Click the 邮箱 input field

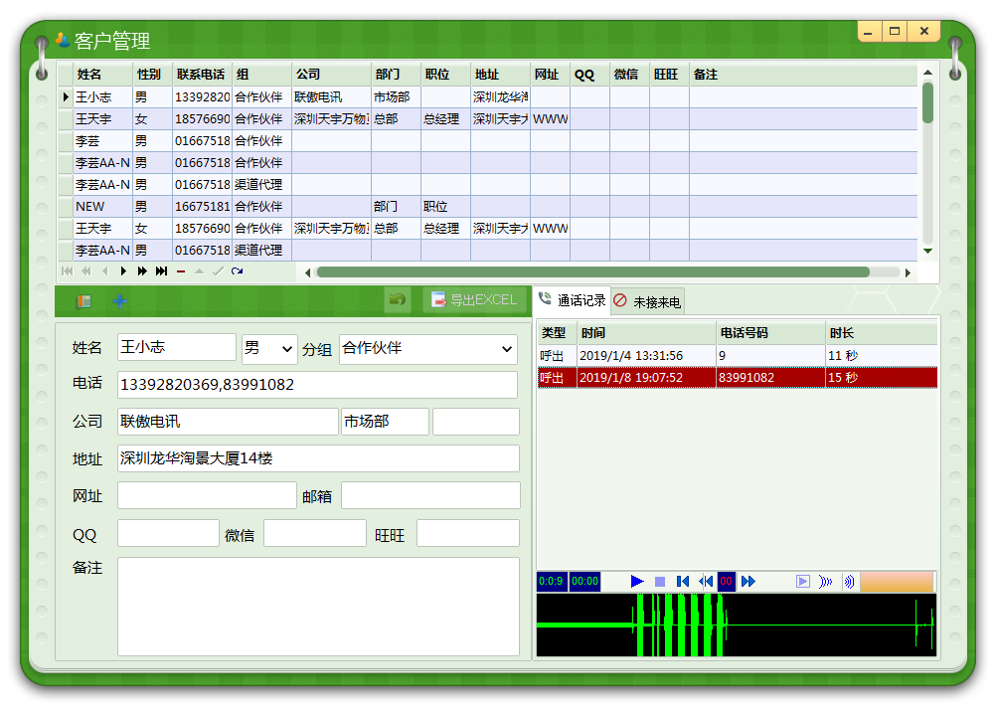click(x=430, y=495)
